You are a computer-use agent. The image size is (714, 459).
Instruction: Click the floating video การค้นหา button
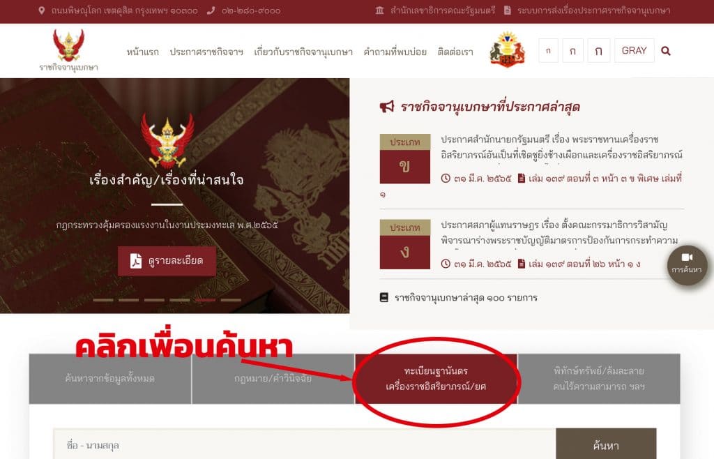687,265
